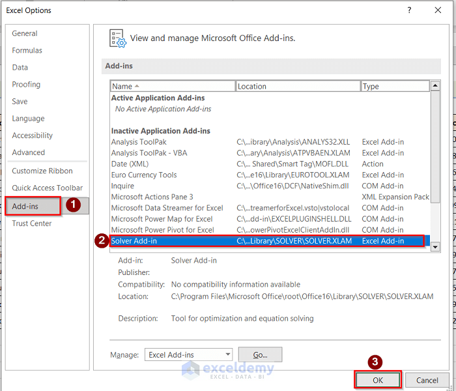Select Microsoft Data Streamer for Excel

(270, 208)
